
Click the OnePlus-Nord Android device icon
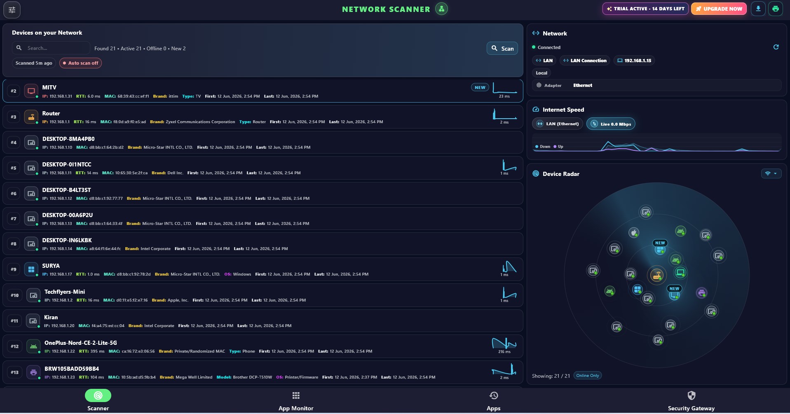[33, 346]
